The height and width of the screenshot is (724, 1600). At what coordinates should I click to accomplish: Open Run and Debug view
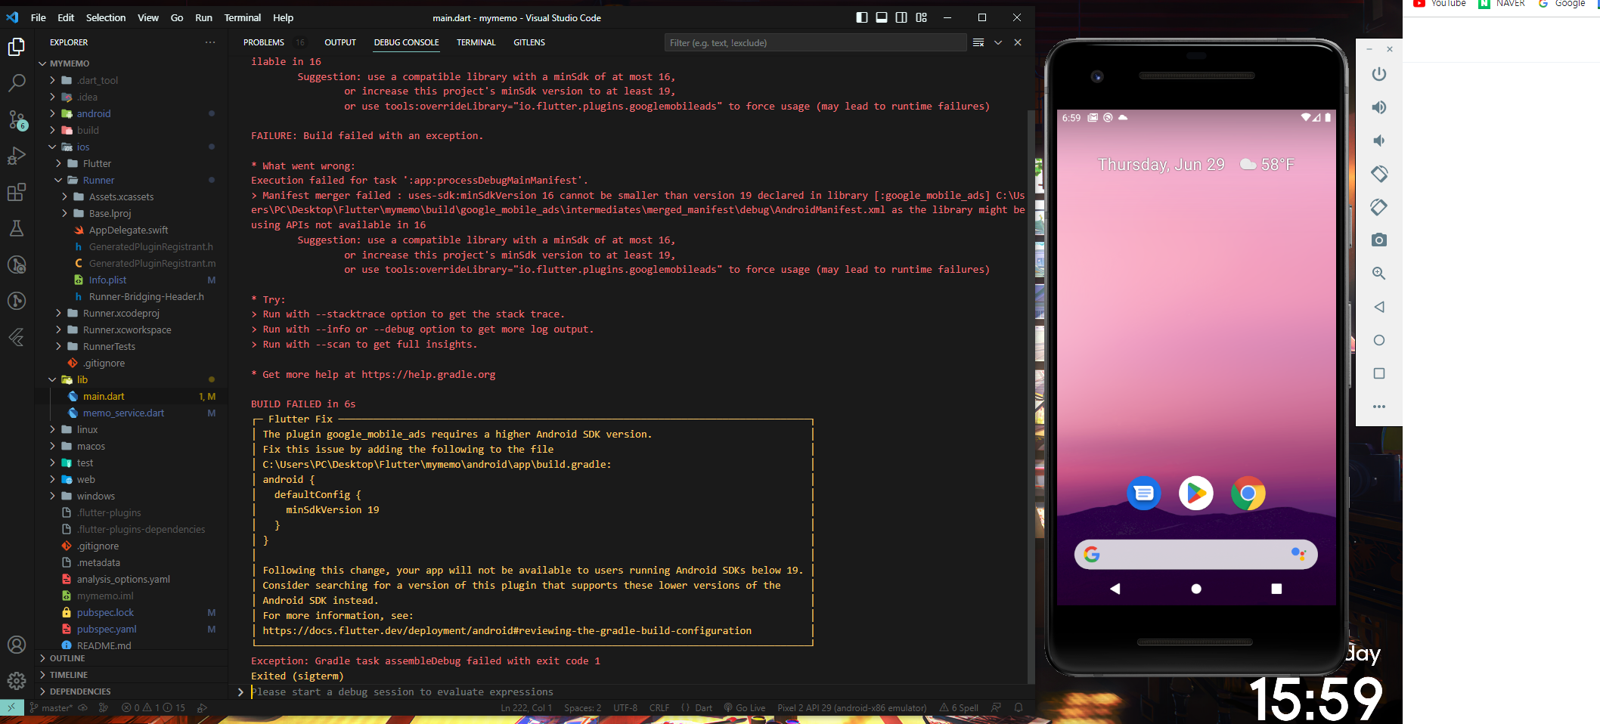[17, 156]
